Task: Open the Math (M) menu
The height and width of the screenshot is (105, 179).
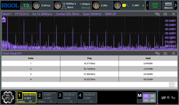Action: pyautogui.click(x=140, y=96)
